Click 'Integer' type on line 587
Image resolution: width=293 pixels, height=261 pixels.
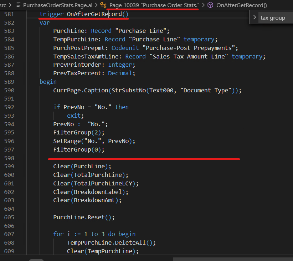coord(120,65)
